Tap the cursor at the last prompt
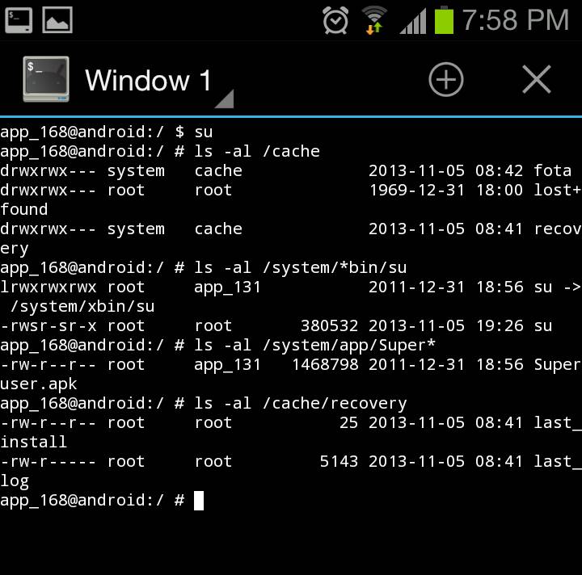Viewport: 582px width, 575px height. (x=199, y=501)
